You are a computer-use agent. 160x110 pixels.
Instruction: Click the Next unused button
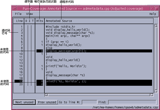tap(25, 102)
